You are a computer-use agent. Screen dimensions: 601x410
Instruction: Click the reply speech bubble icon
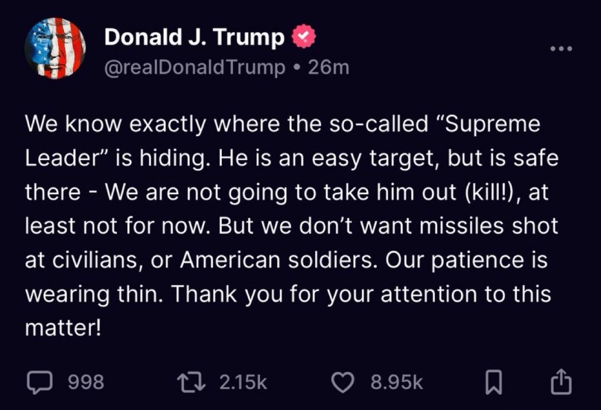pyautogui.click(x=40, y=383)
